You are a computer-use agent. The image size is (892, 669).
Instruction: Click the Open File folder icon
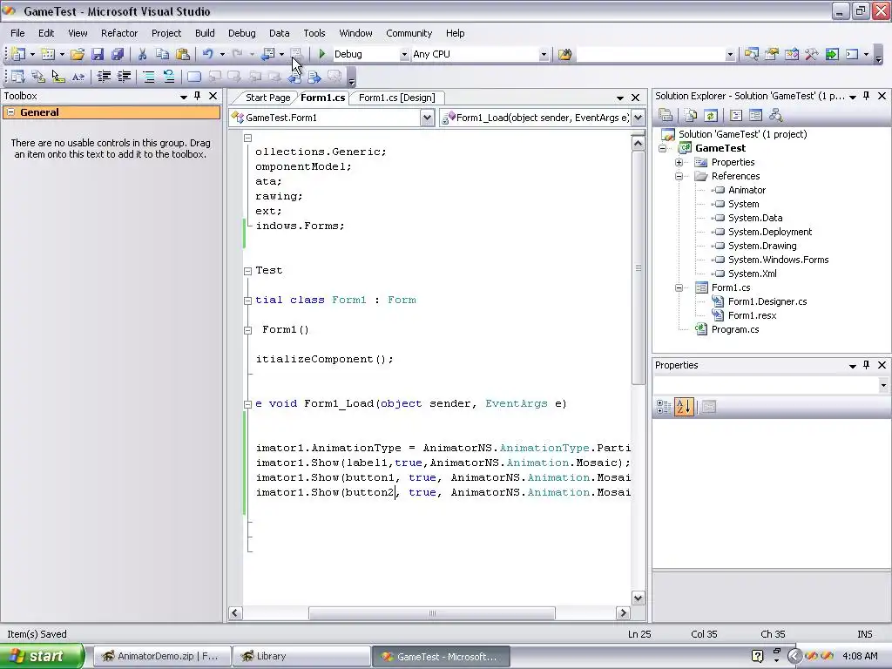tap(78, 54)
